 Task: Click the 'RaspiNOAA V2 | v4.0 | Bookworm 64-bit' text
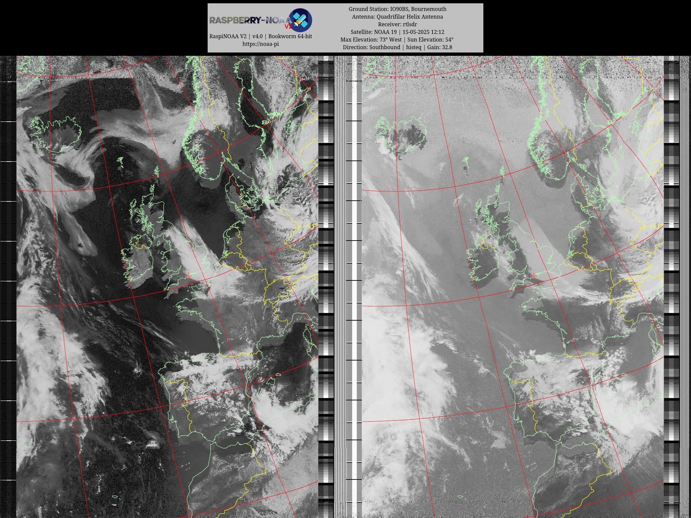point(260,36)
